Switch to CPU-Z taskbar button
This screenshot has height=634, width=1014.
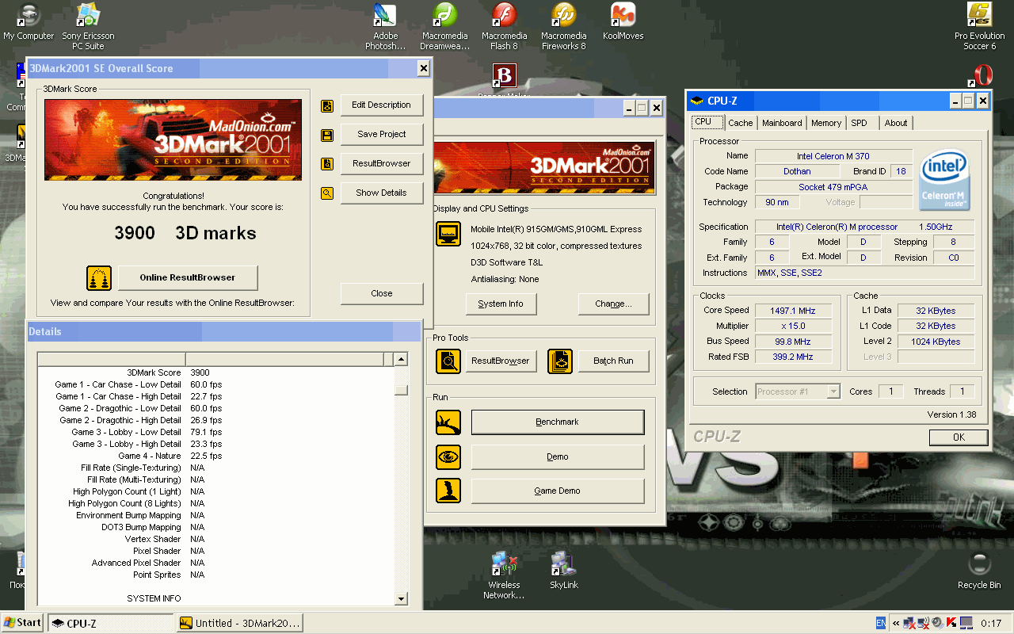pos(110,624)
